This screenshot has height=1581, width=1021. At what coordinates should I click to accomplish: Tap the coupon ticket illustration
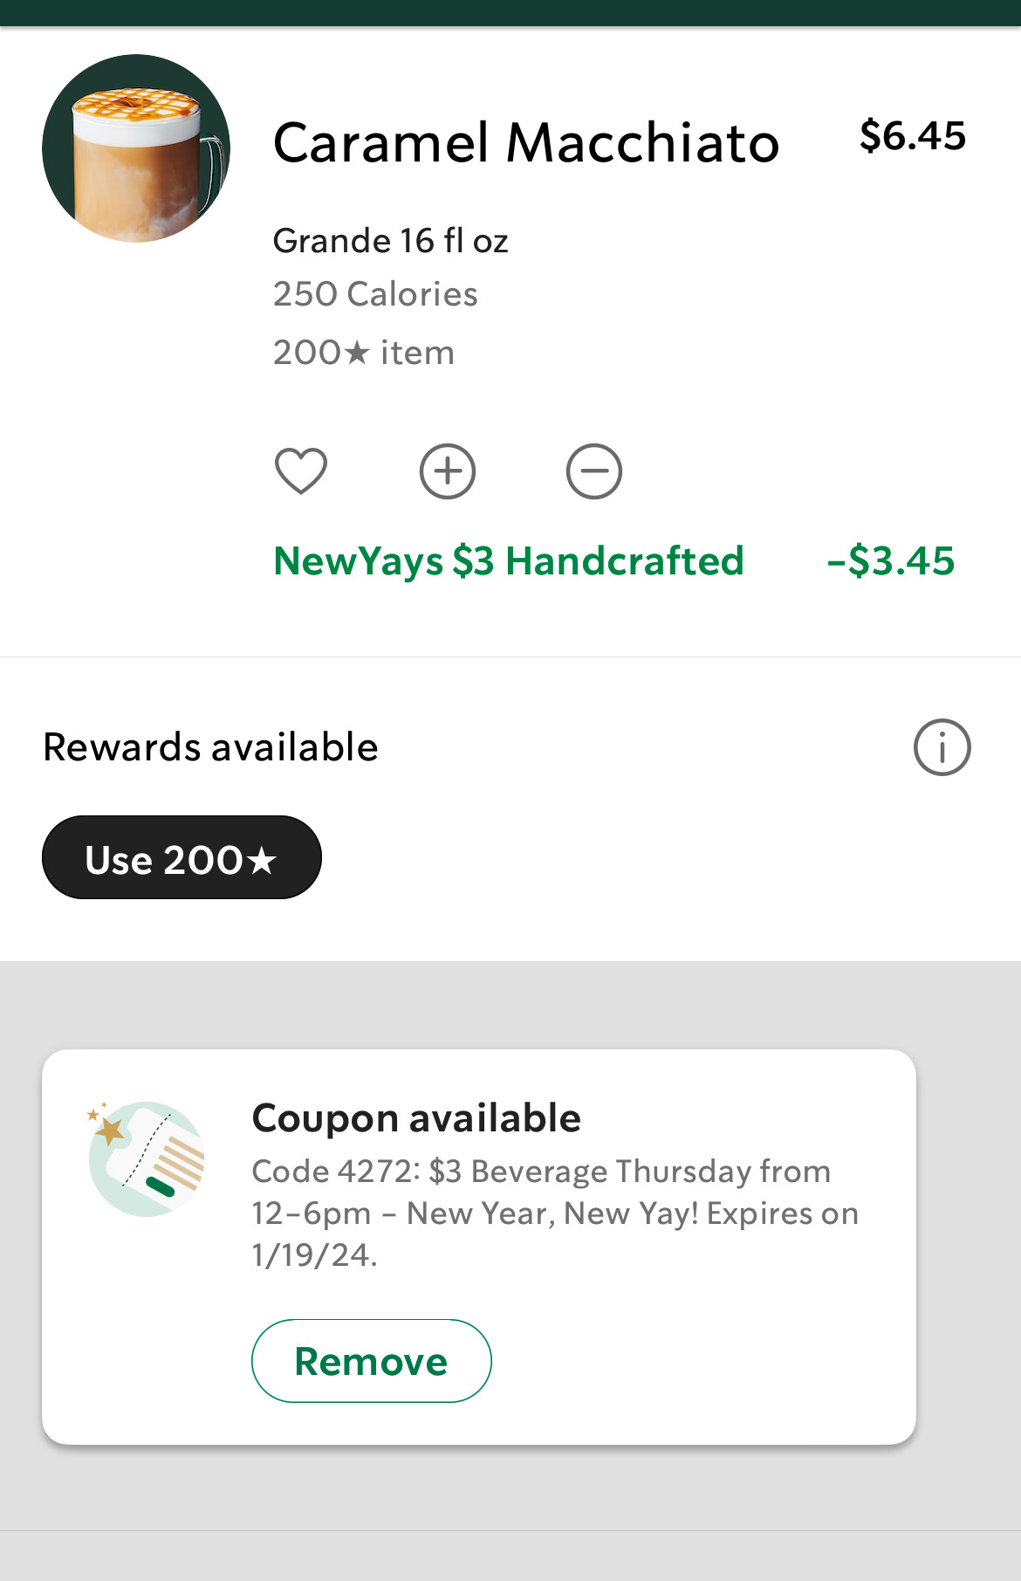[147, 1158]
